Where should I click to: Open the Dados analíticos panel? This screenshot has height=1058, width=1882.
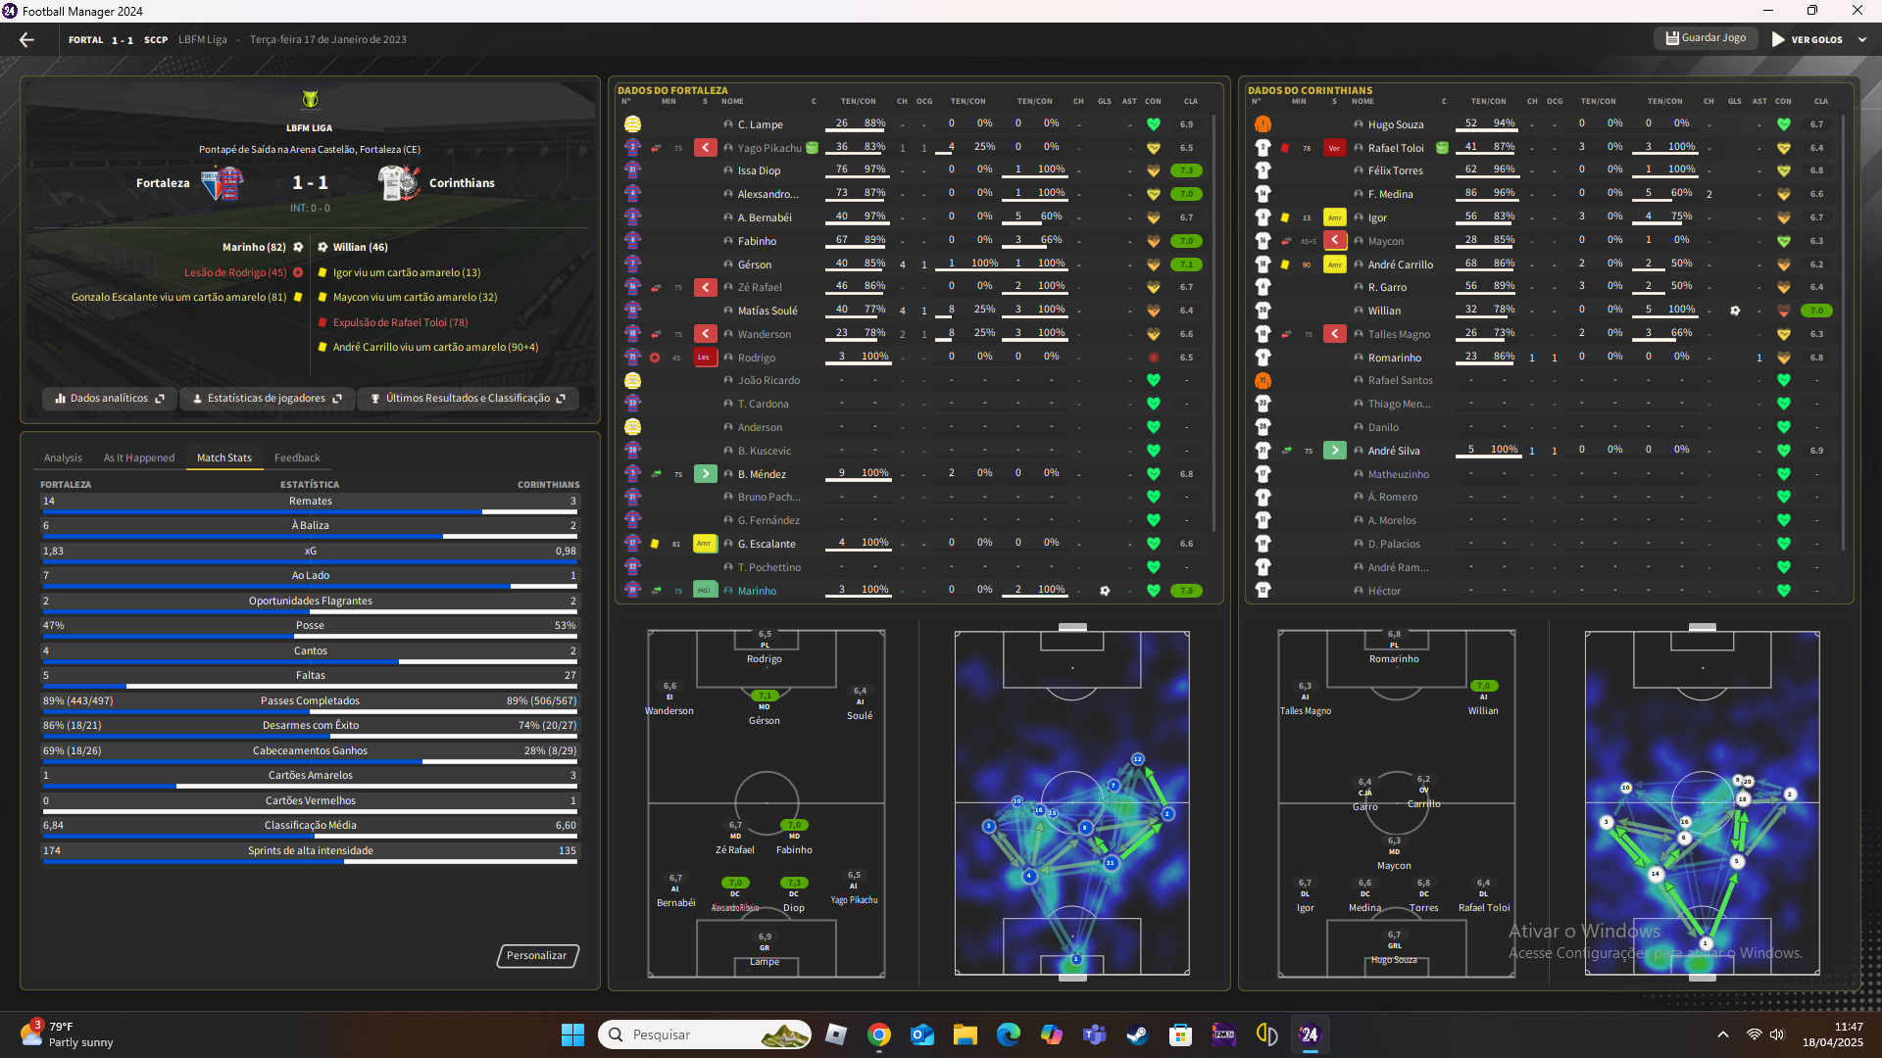(x=109, y=399)
